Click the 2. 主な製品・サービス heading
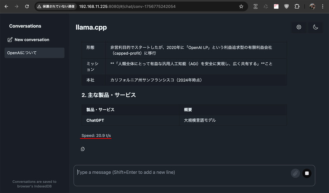This screenshot has width=329, height=193. 109,95
